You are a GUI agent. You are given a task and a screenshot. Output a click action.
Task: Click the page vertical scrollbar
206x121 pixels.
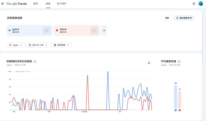(203, 37)
